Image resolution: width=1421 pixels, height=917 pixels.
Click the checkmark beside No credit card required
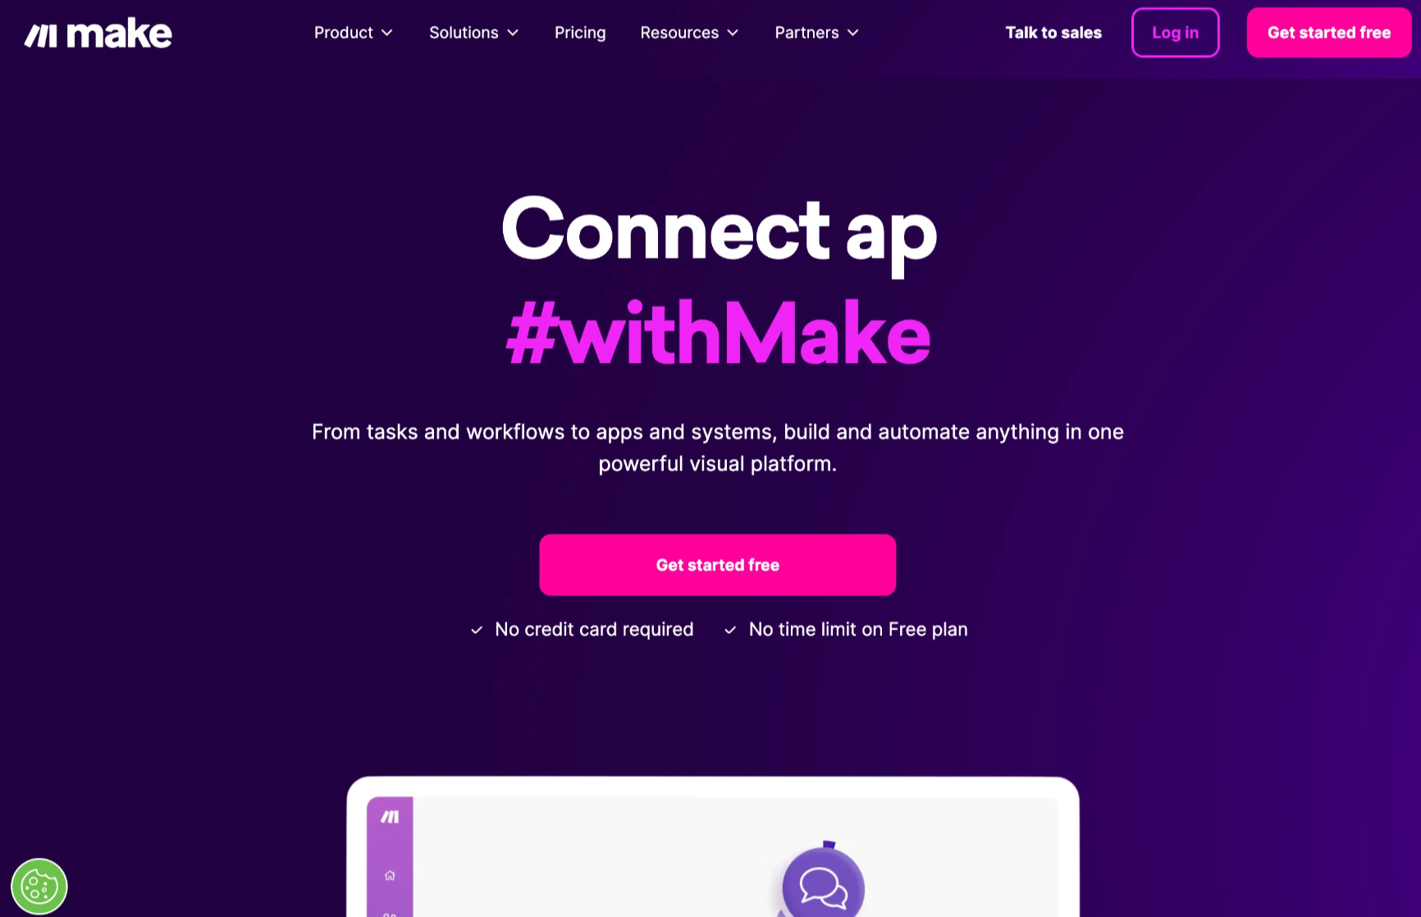477,630
